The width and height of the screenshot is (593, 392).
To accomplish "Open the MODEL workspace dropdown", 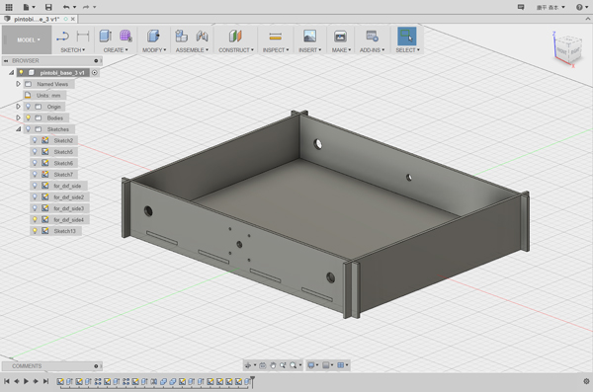I will 27,39.
